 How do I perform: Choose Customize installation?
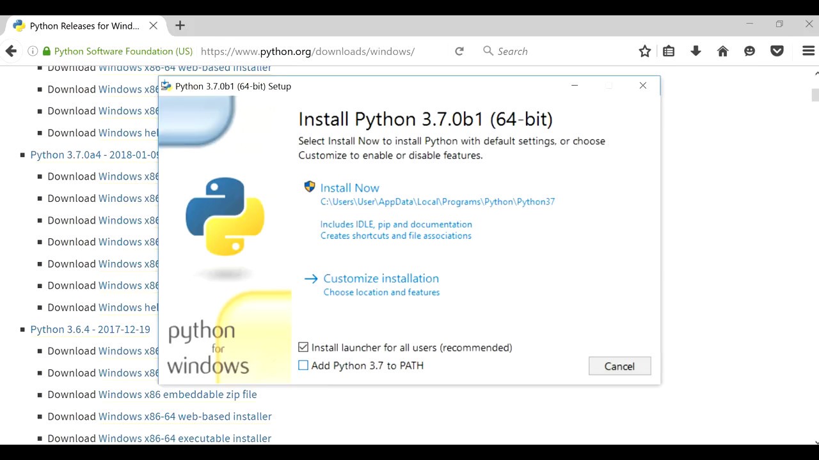381,279
